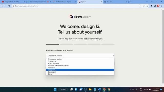Image resolution: width=164 pixels, height=92 pixels.
Task: Select the Freelancer option
Action: click(80, 61)
